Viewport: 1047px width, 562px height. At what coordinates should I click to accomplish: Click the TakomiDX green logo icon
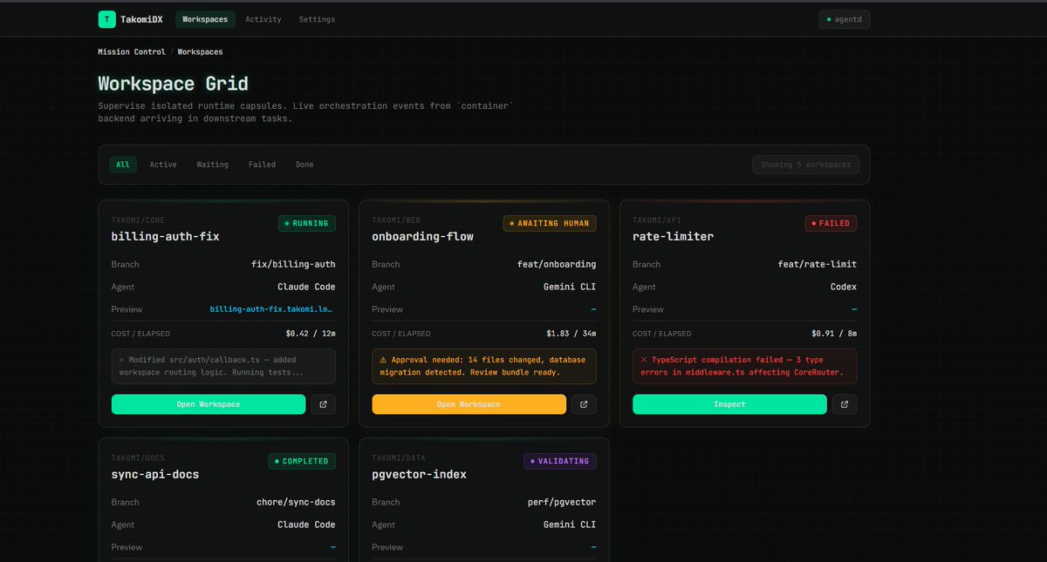[x=106, y=19]
